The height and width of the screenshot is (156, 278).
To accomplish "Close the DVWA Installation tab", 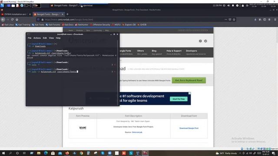I will coord(30,14).
